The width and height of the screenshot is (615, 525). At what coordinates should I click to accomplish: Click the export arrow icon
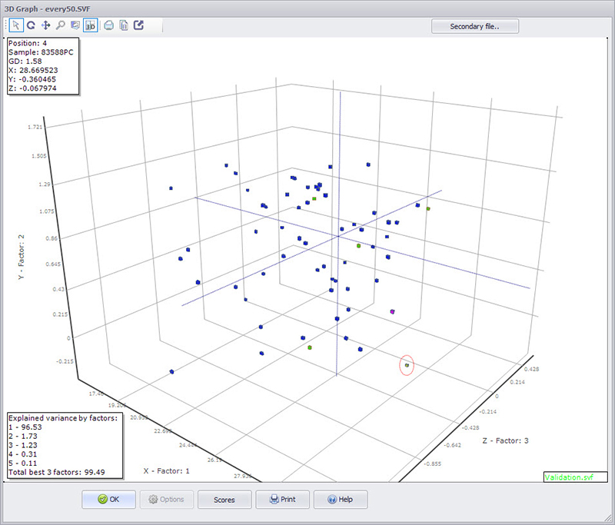pyautogui.click(x=138, y=25)
